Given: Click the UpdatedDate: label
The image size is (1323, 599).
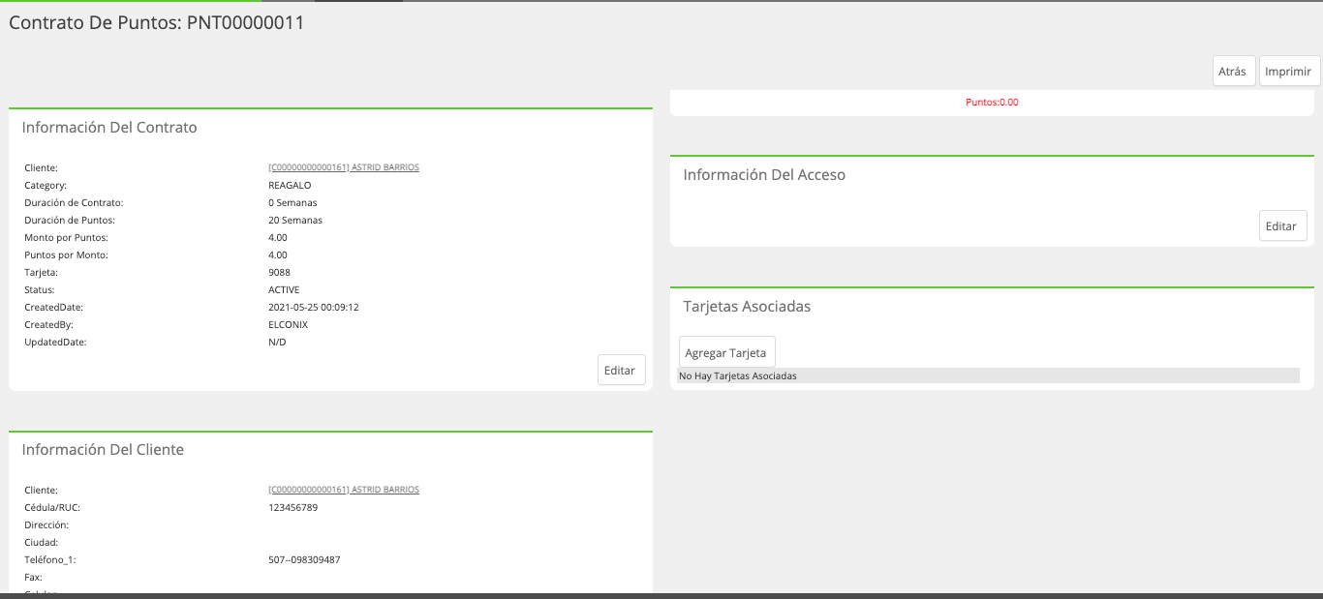Looking at the screenshot, I should click(x=55, y=342).
